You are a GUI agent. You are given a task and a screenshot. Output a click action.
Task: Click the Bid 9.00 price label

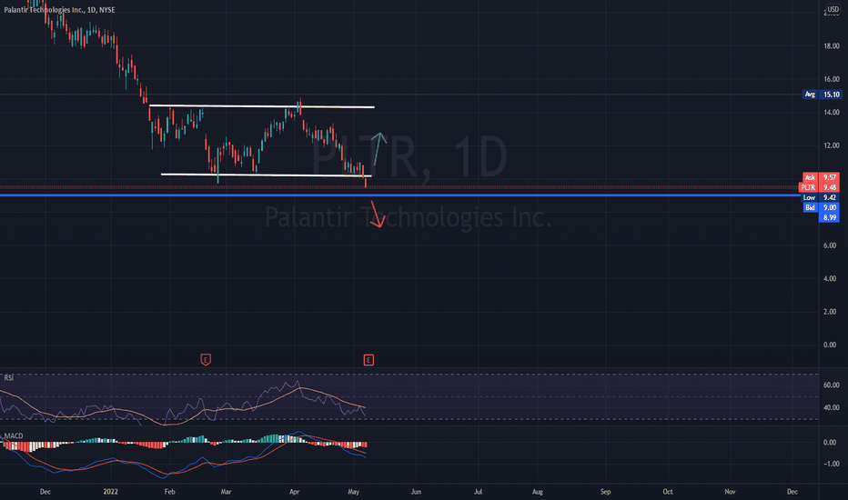822,207
